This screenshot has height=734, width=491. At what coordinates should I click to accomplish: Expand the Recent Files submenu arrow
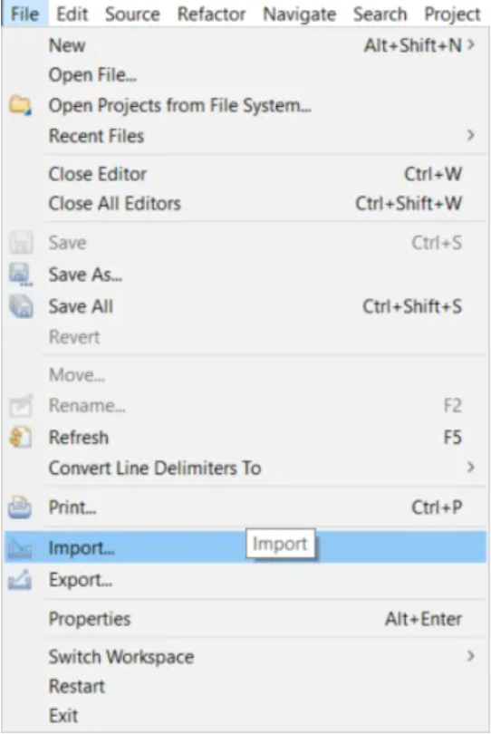pos(471,135)
